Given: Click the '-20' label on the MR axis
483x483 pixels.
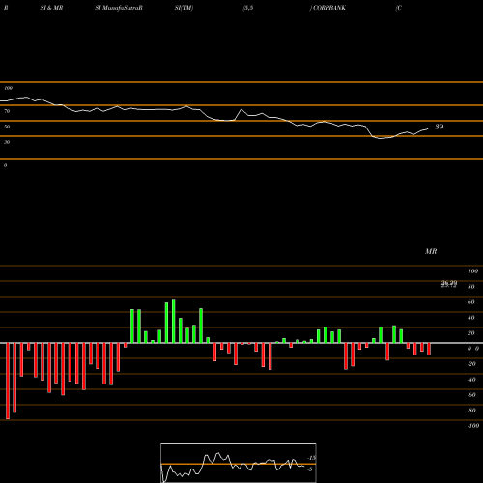Looking at the screenshot, I should point(471,364).
